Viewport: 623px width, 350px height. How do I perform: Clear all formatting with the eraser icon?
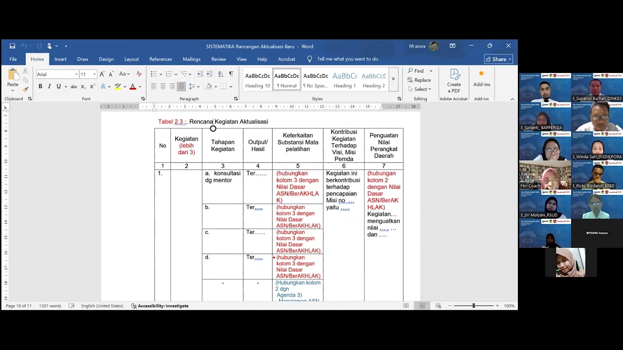point(139,74)
